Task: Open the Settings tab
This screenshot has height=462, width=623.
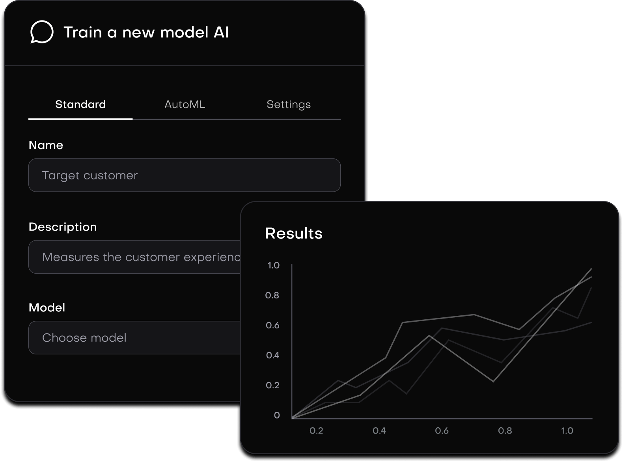Action: (x=289, y=104)
